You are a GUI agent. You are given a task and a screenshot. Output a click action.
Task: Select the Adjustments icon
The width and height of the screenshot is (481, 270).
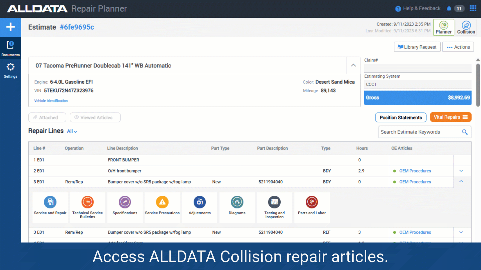pyautogui.click(x=199, y=202)
